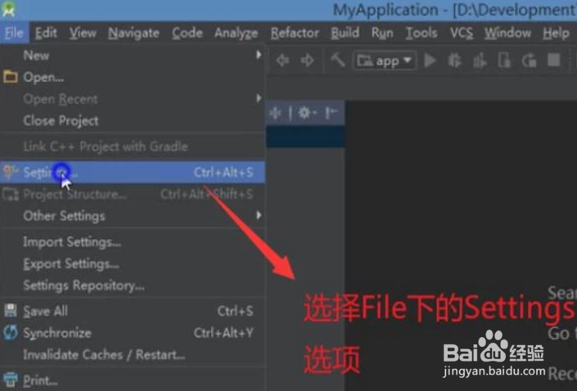Click the folder icon beside Open...
Viewport: 577px width, 391px height.
click(x=11, y=77)
